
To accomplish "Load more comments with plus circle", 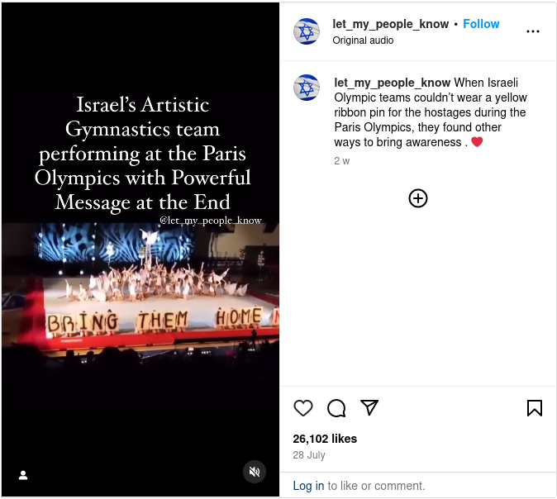I will (418, 198).
